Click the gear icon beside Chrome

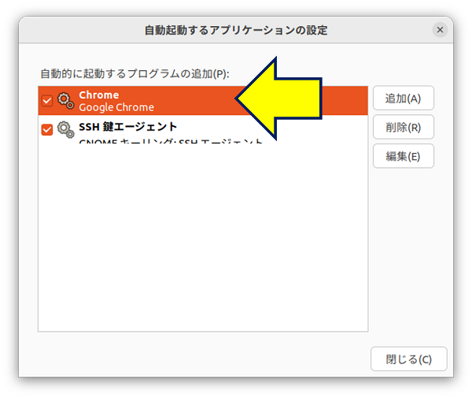point(65,101)
